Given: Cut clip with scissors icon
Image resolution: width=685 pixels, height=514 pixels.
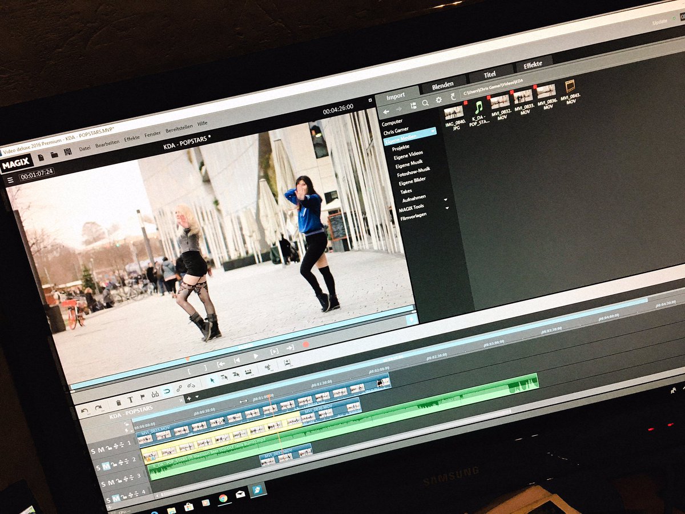Looking at the screenshot, I should point(267,367).
